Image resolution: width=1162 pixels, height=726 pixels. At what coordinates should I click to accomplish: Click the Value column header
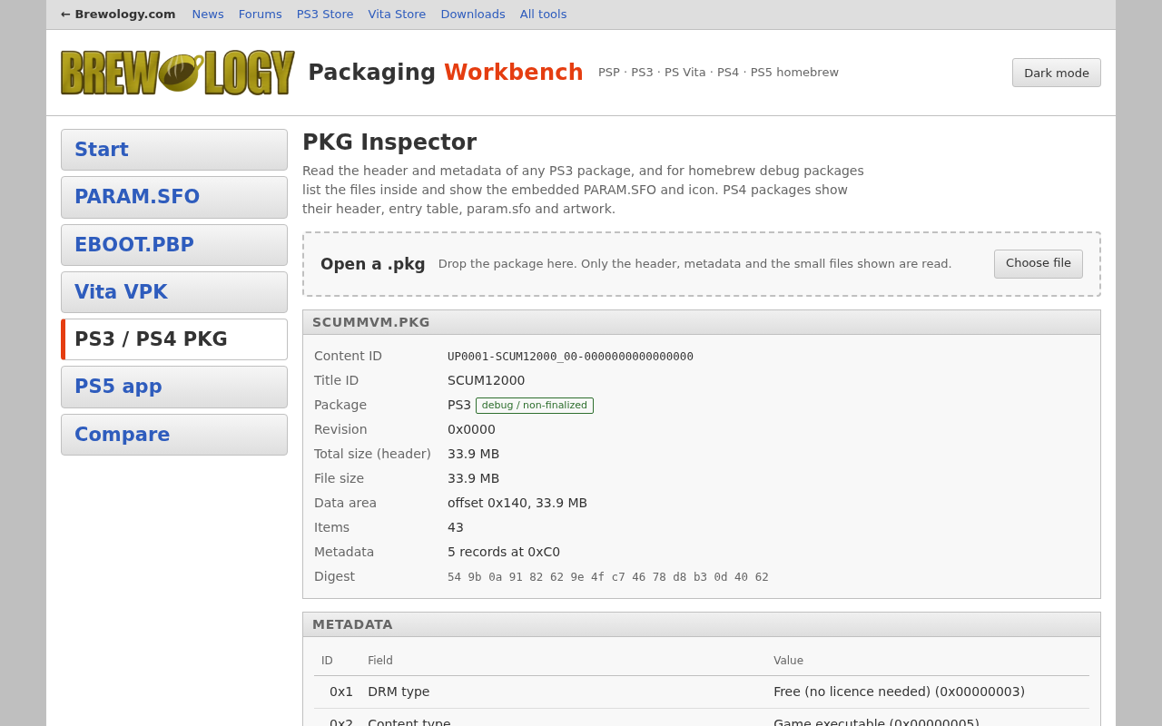(x=788, y=661)
